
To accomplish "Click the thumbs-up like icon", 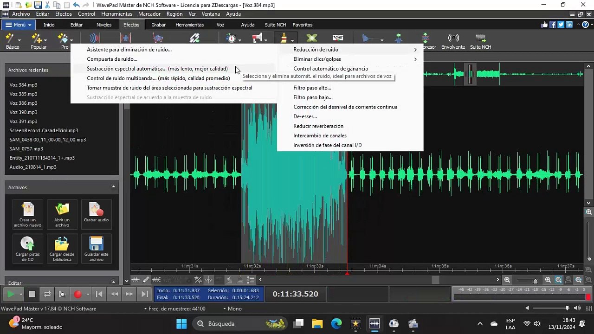I will click(544, 25).
